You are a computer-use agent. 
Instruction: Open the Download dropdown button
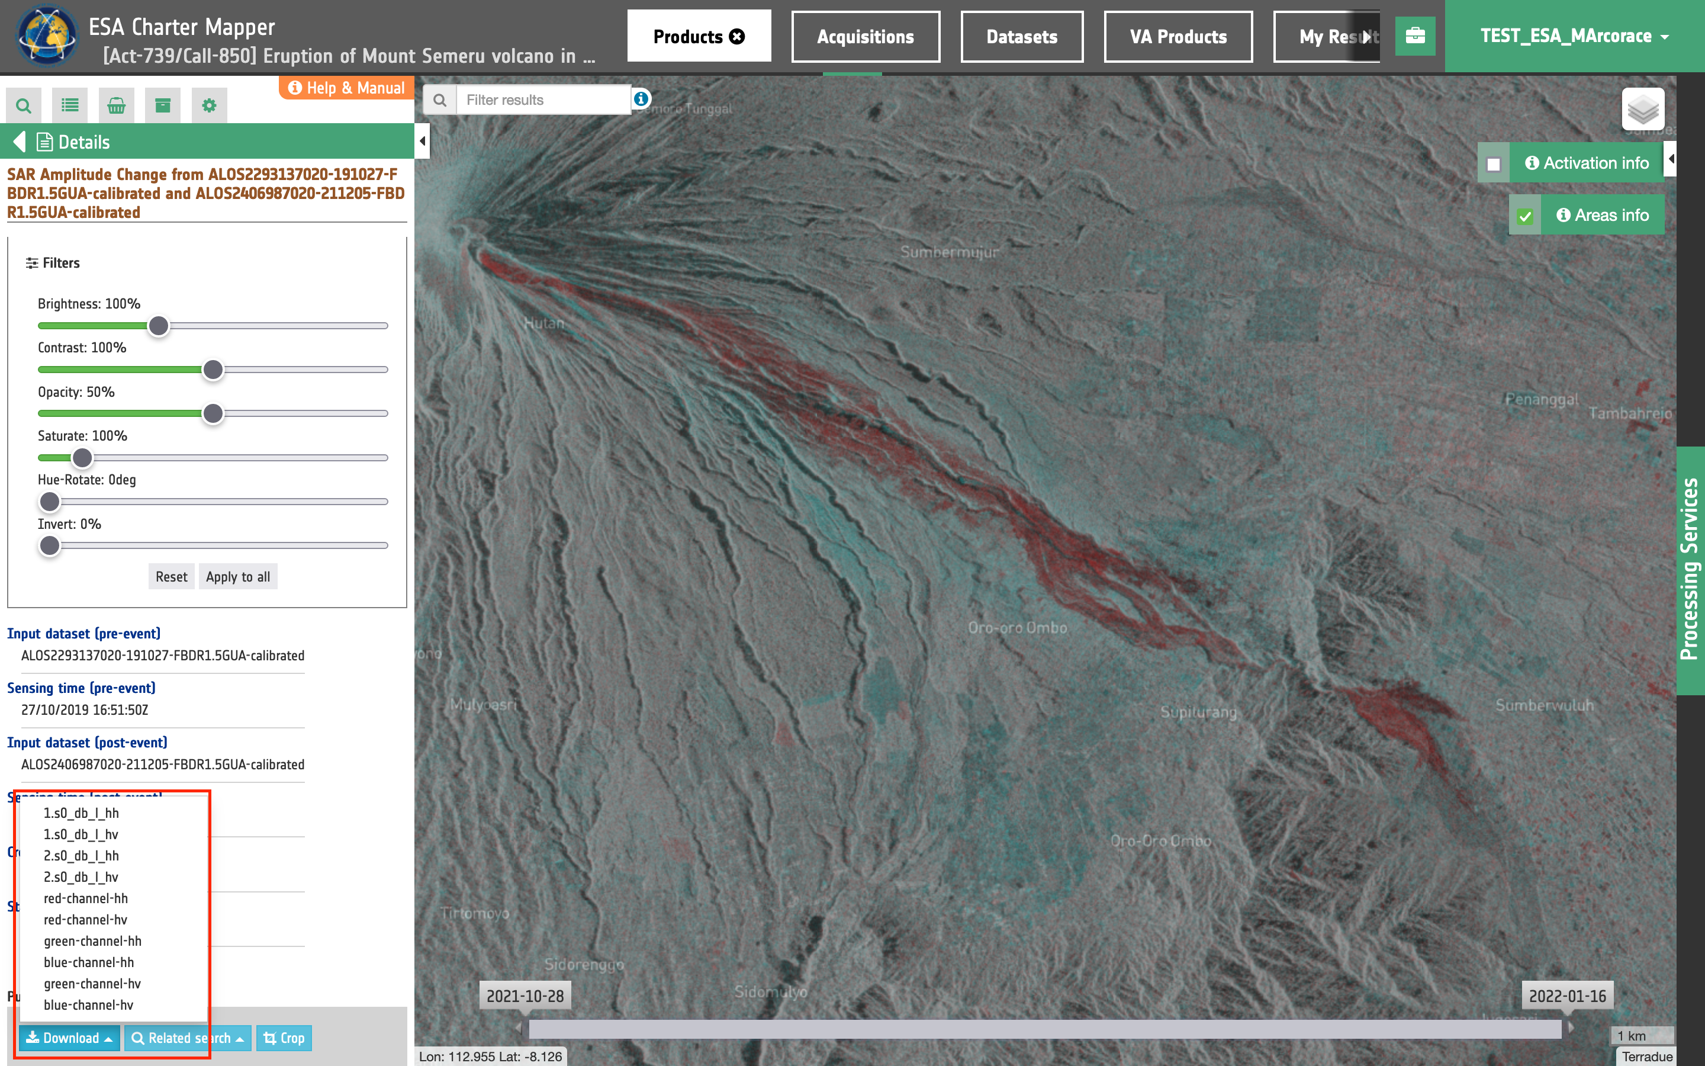(x=70, y=1038)
